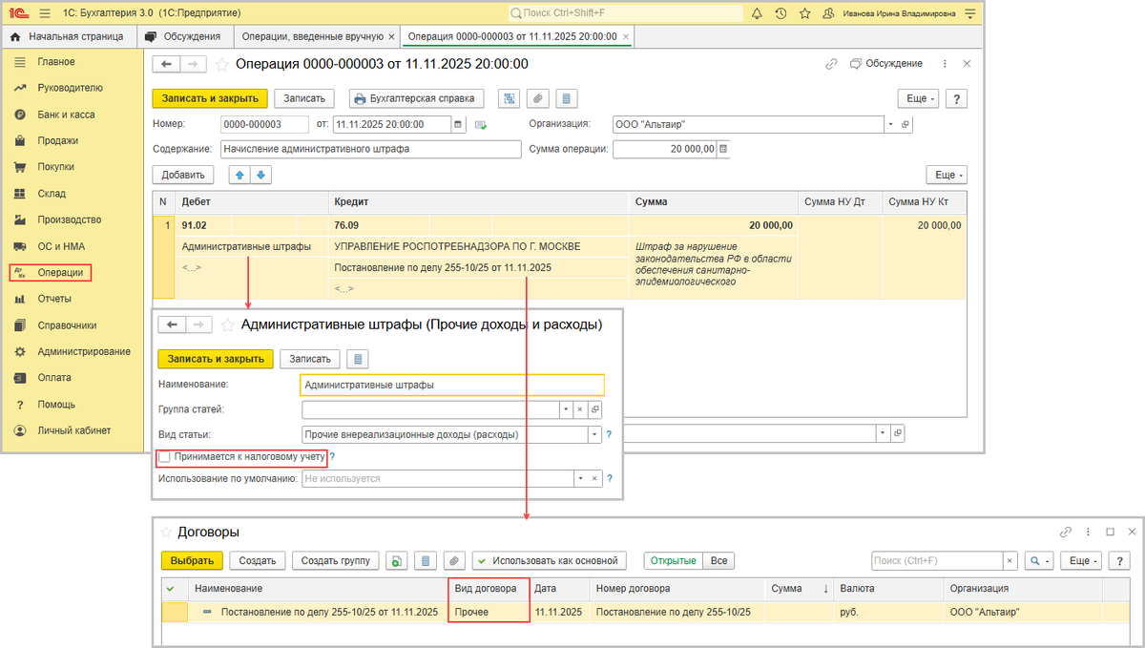Open notifications bell in top bar
The image size is (1145, 648).
758,13
